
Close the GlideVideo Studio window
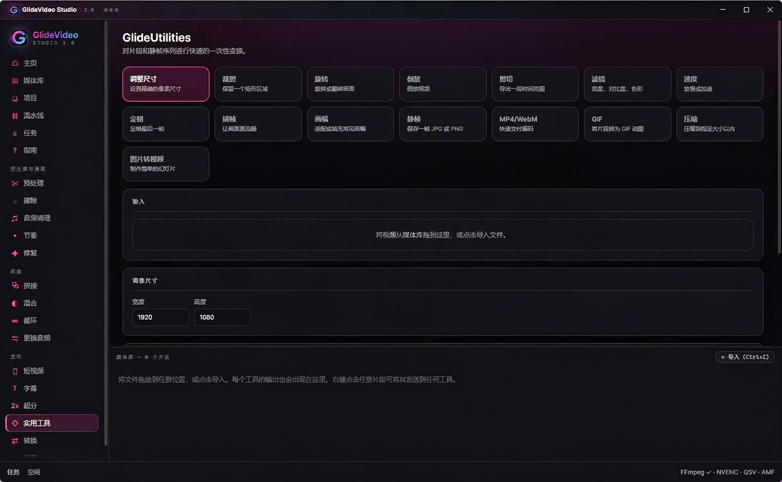pyautogui.click(x=770, y=10)
